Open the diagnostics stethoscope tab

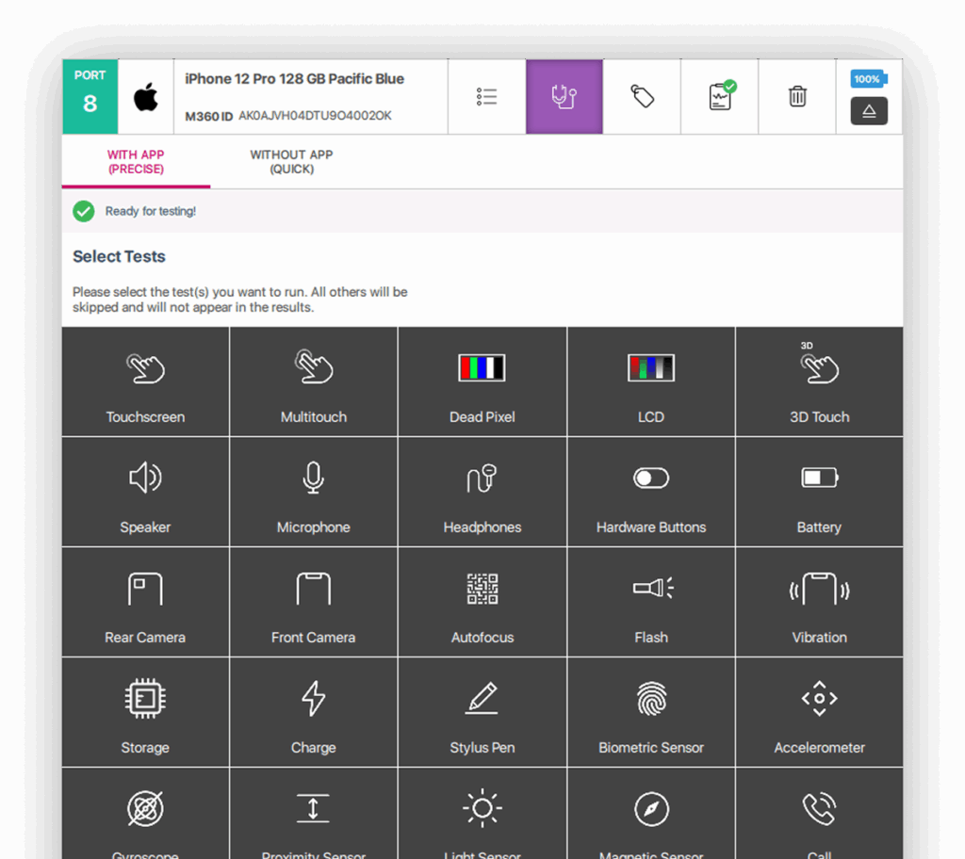564,97
